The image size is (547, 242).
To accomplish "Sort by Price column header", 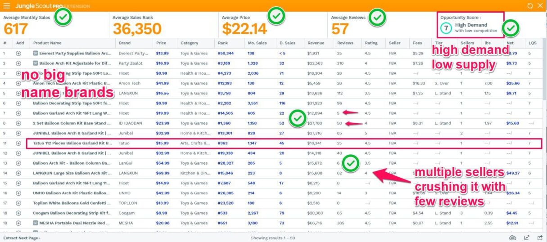I will (x=161, y=43).
